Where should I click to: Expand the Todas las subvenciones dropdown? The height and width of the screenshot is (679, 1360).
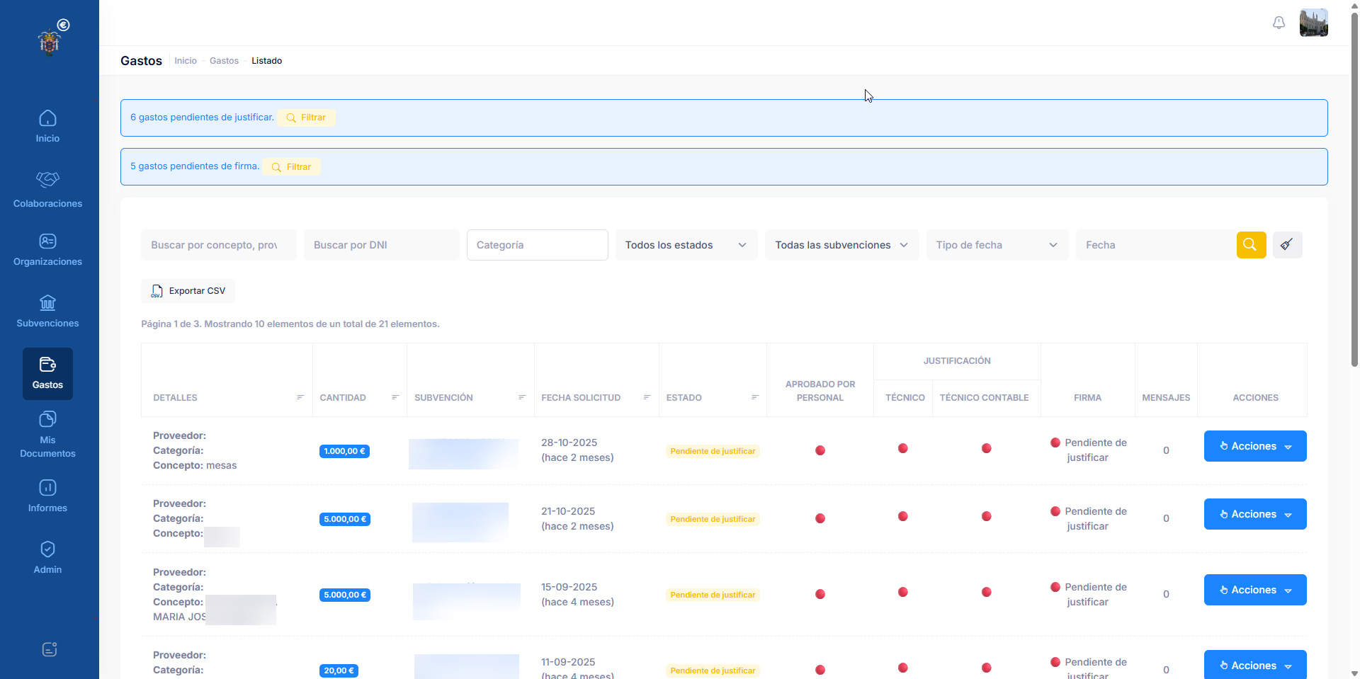(841, 245)
